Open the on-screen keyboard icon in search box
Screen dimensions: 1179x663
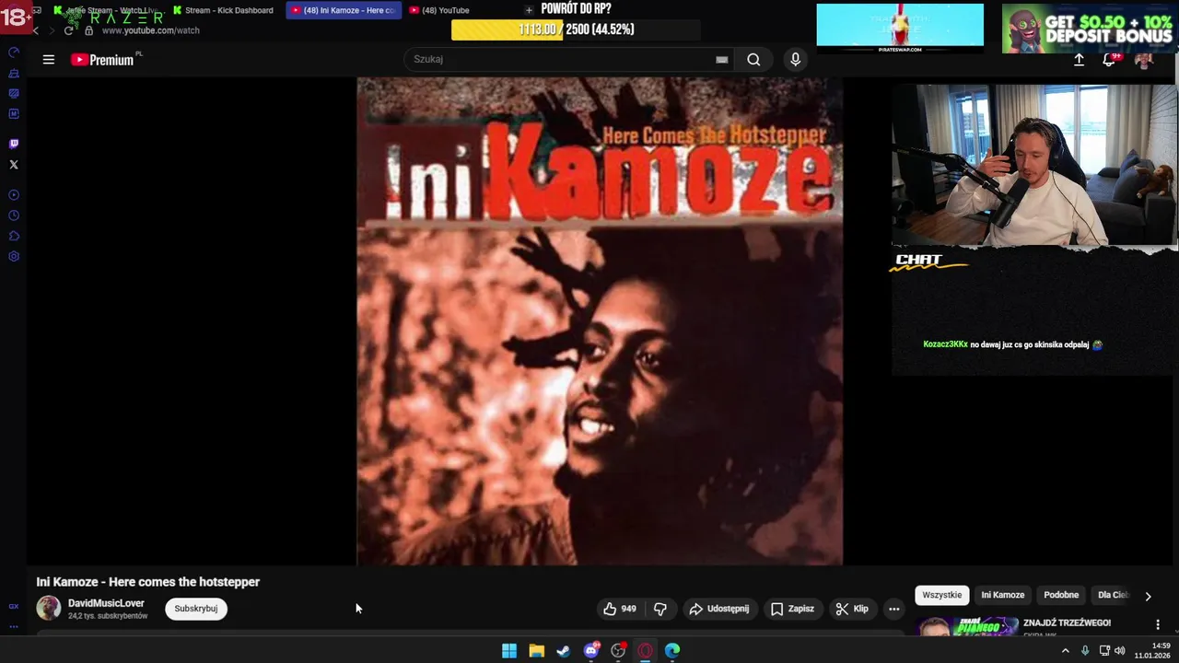722,60
